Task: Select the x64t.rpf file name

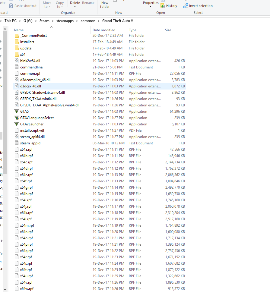Action: point(26,270)
